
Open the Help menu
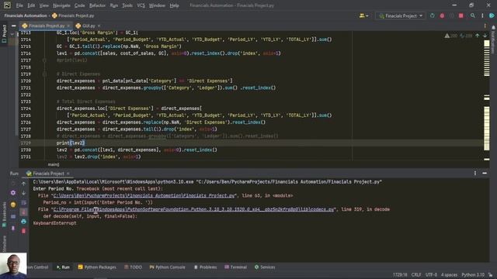(174, 5)
